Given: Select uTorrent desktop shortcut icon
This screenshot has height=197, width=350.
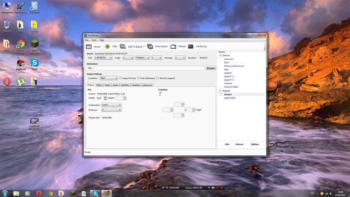Looking at the screenshot, I should (21, 82).
